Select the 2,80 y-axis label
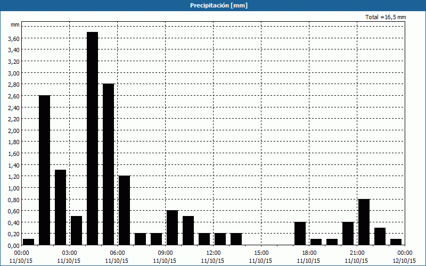The height and width of the screenshot is (266, 426). 14,85
